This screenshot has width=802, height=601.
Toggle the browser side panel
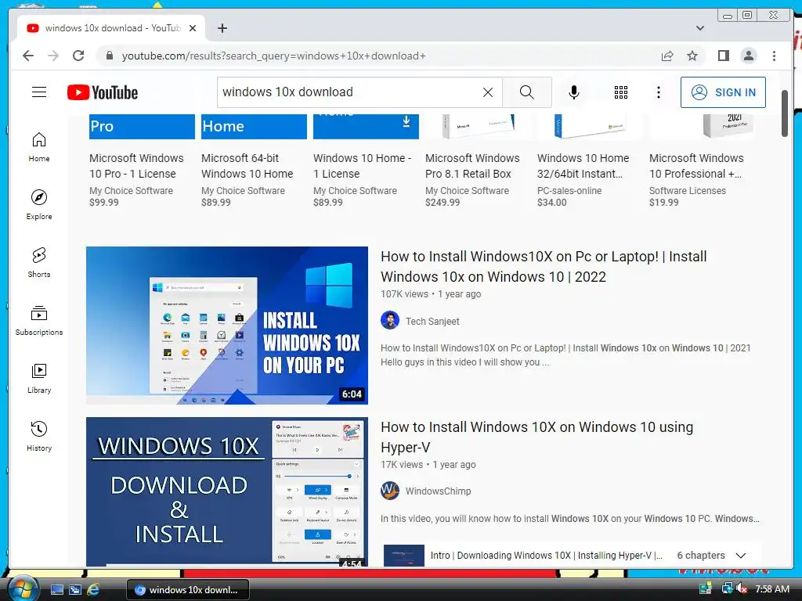(x=723, y=56)
